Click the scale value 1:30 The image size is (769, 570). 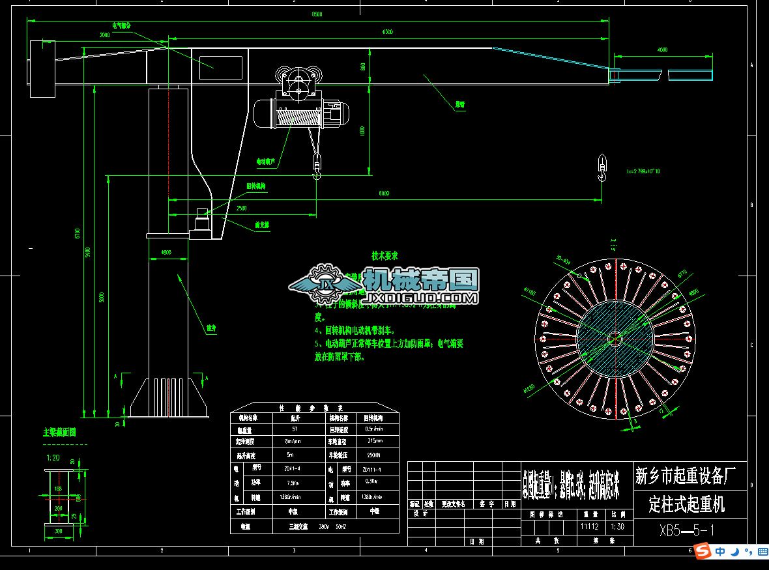tap(617, 527)
